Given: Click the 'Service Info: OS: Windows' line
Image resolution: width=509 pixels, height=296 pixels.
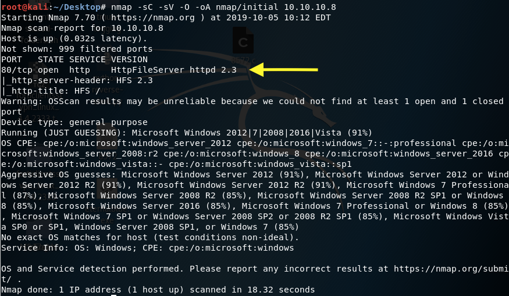Looking at the screenshot, I should (147, 248).
